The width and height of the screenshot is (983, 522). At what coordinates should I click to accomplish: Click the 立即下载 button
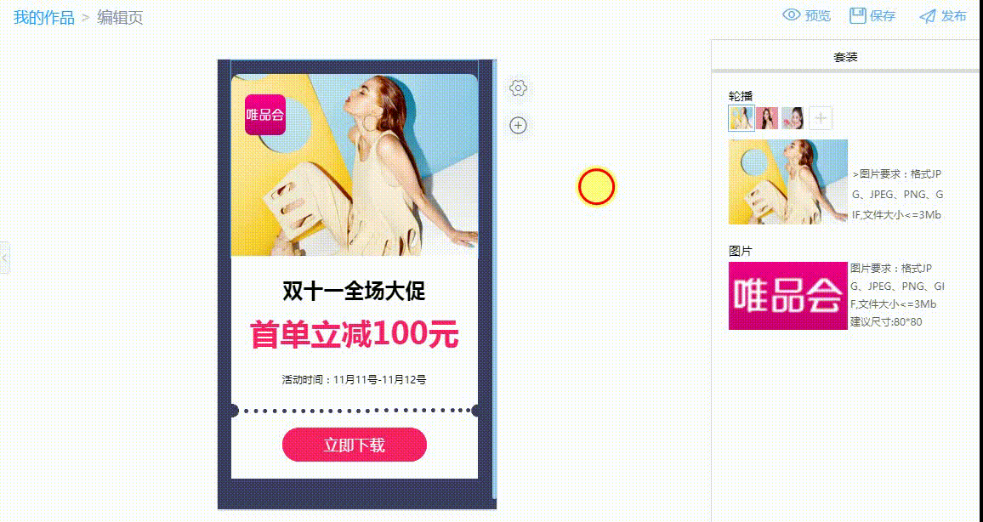click(x=355, y=445)
